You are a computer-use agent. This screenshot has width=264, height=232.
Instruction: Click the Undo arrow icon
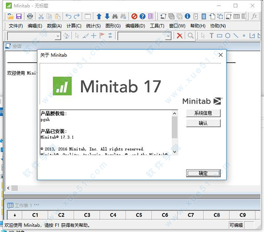pos(68,16)
